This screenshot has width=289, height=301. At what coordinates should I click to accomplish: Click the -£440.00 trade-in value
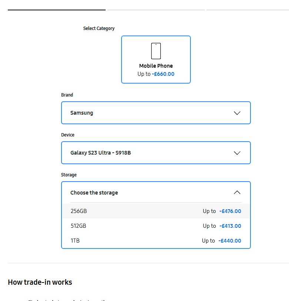(x=230, y=241)
